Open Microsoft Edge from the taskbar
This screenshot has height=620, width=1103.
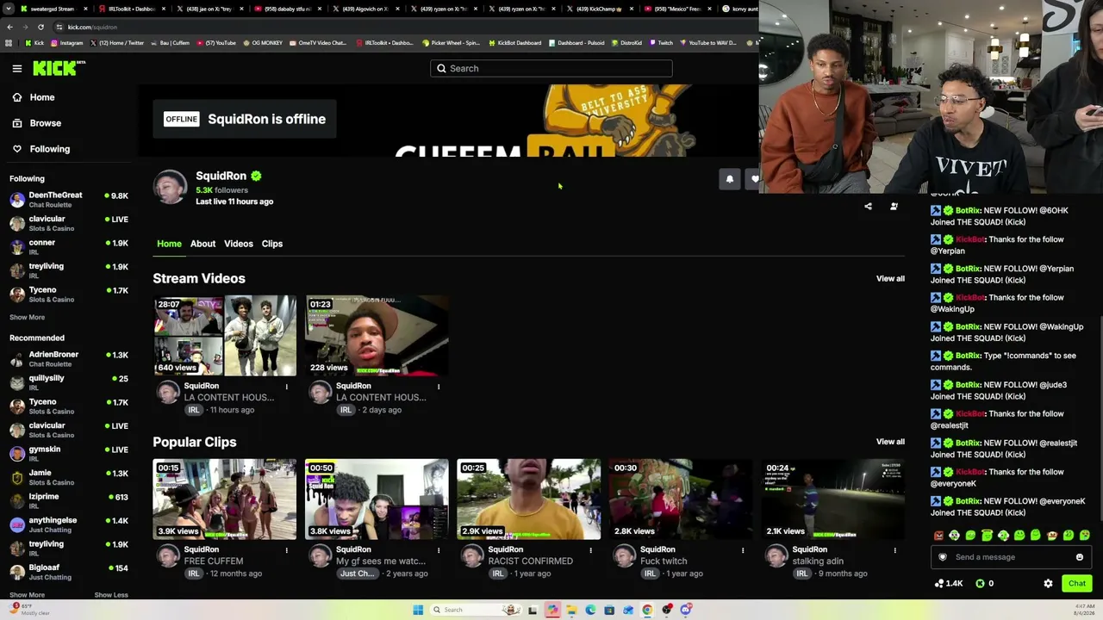pyautogui.click(x=590, y=610)
